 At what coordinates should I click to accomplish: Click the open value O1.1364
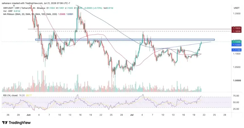(x=51, y=8)
